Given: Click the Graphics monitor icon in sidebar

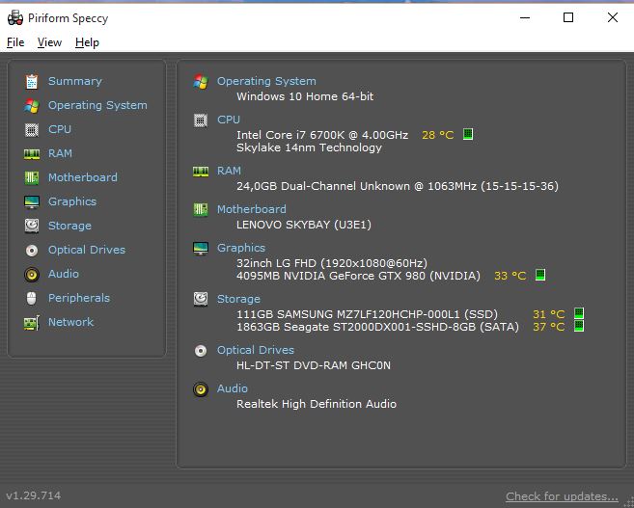Looking at the screenshot, I should [32, 201].
